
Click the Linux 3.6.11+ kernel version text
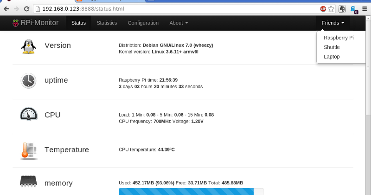175,52
